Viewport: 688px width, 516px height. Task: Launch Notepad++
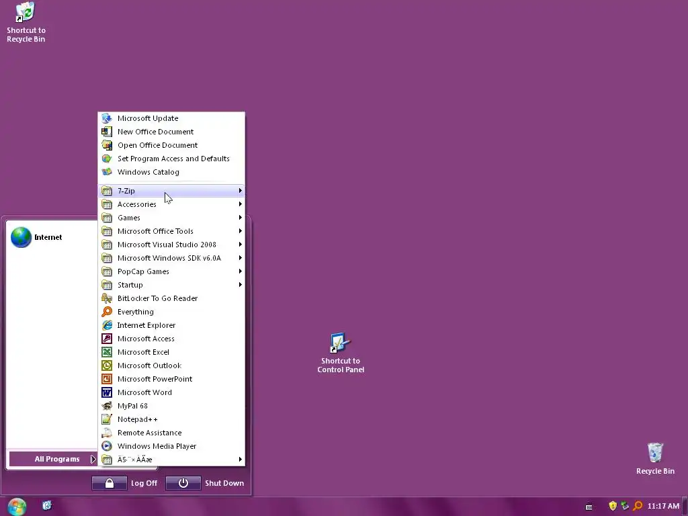click(171, 419)
